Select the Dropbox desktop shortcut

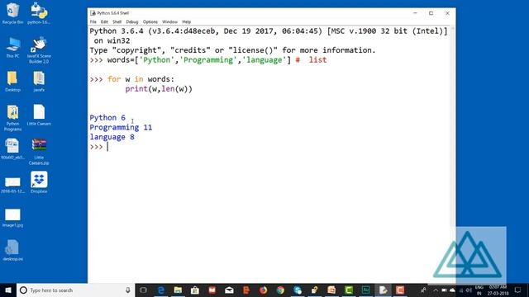(39, 182)
